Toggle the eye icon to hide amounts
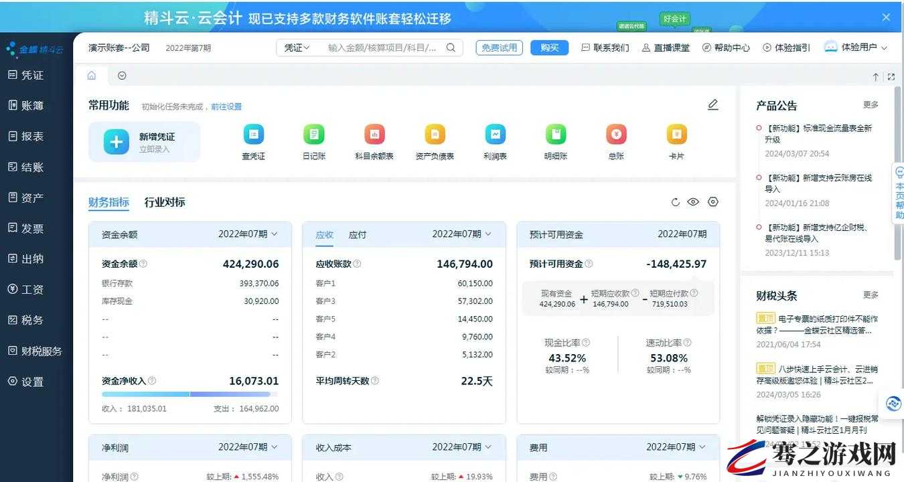The image size is (904, 482). click(x=693, y=202)
